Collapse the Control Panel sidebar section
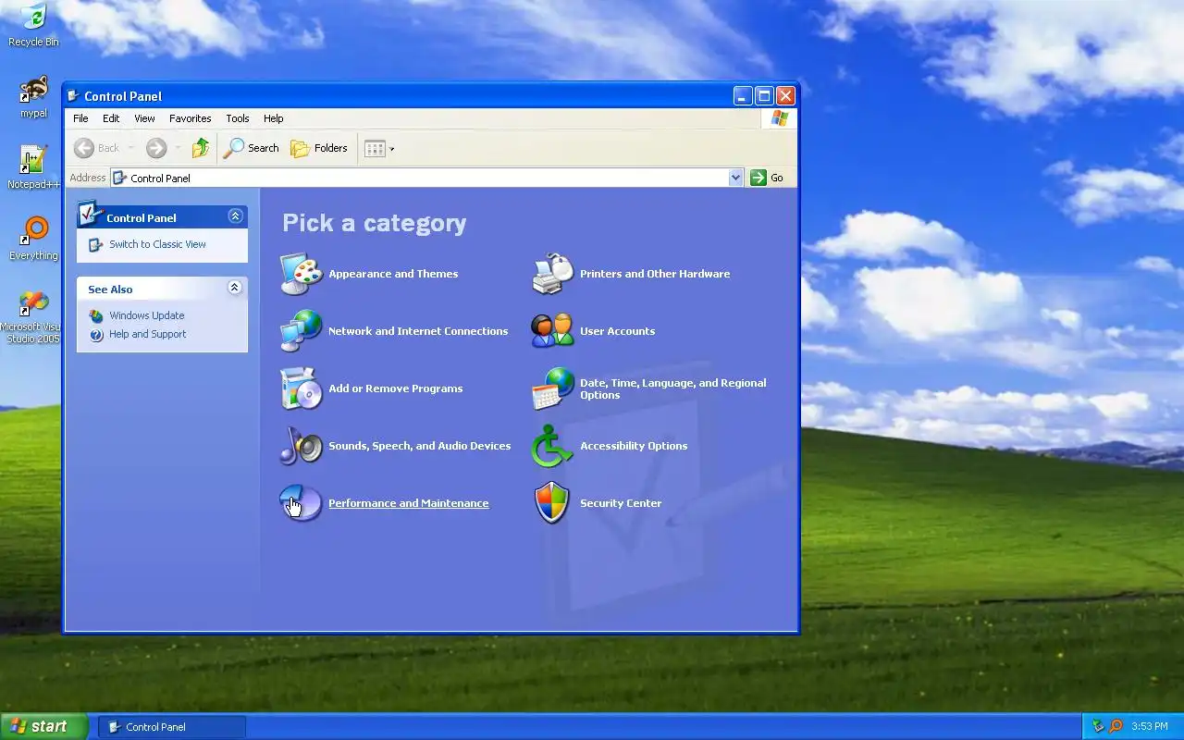 pyautogui.click(x=235, y=216)
